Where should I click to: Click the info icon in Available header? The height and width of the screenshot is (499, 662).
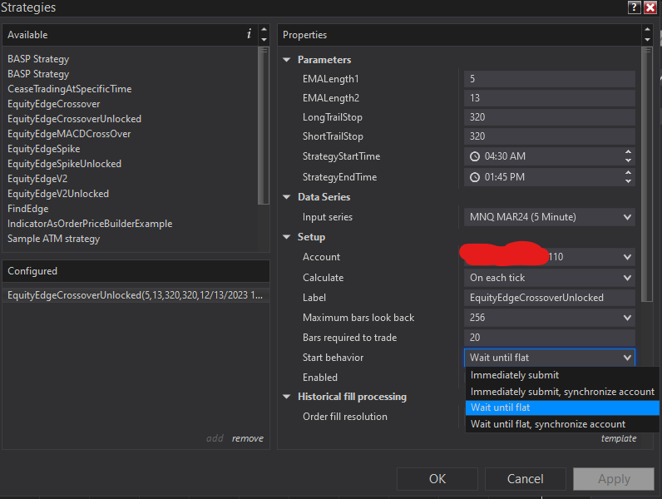pos(249,34)
